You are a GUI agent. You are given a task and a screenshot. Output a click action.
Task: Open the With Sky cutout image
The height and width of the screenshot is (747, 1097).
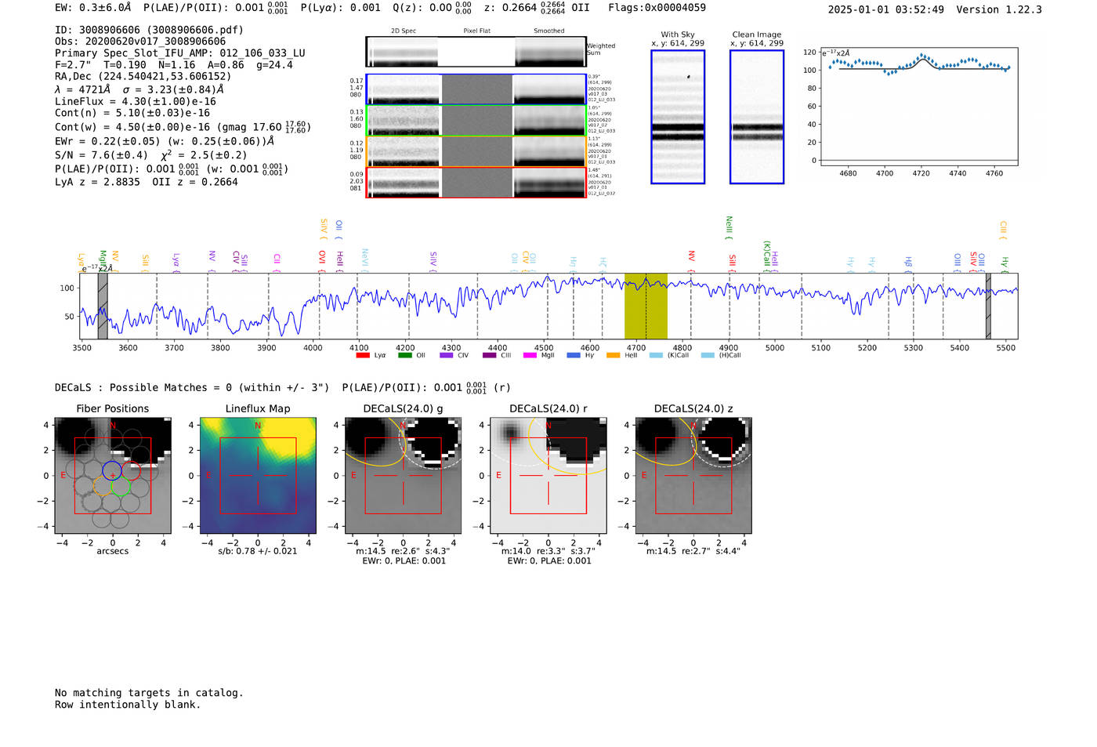coord(678,117)
